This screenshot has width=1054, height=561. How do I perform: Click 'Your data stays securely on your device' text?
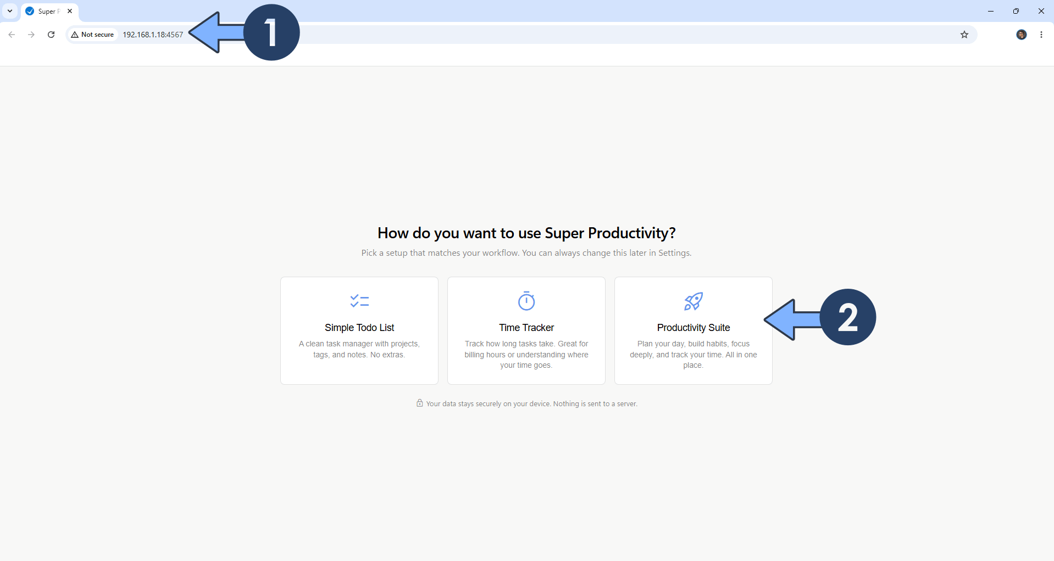531,404
